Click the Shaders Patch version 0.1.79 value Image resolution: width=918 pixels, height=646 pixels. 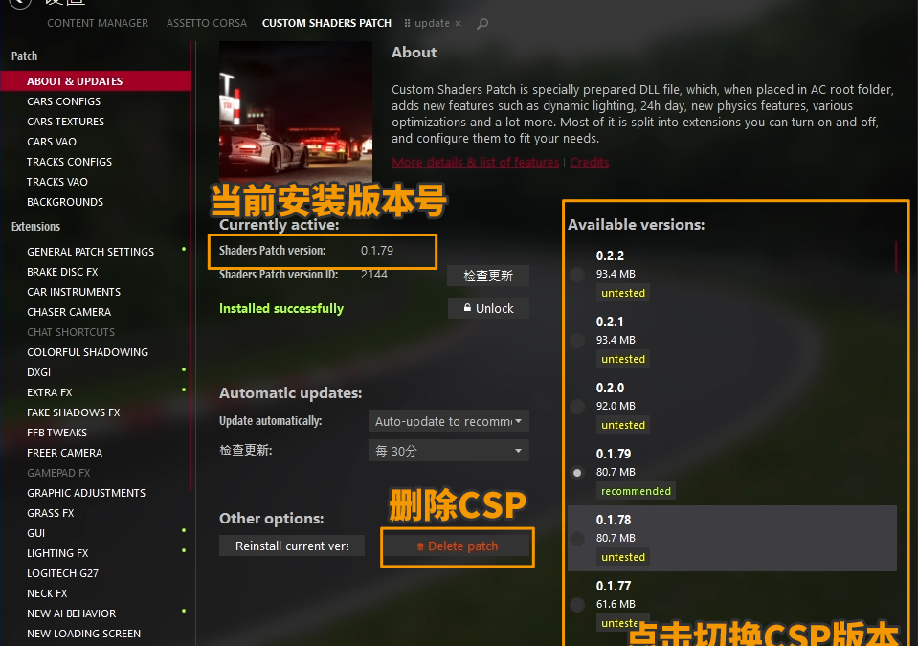pyautogui.click(x=377, y=251)
